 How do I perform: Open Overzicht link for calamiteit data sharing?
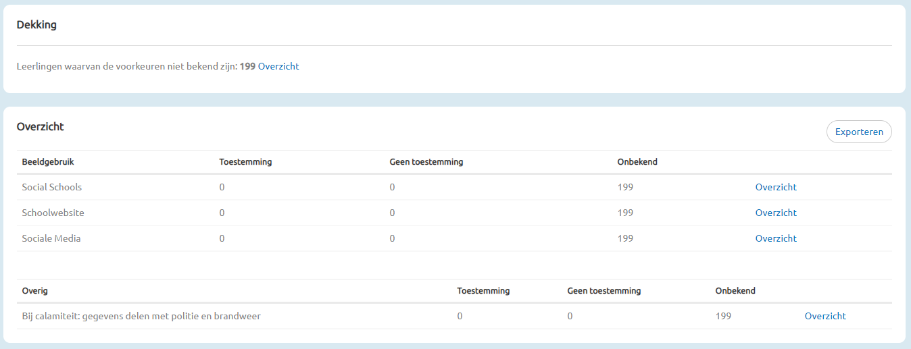point(825,316)
